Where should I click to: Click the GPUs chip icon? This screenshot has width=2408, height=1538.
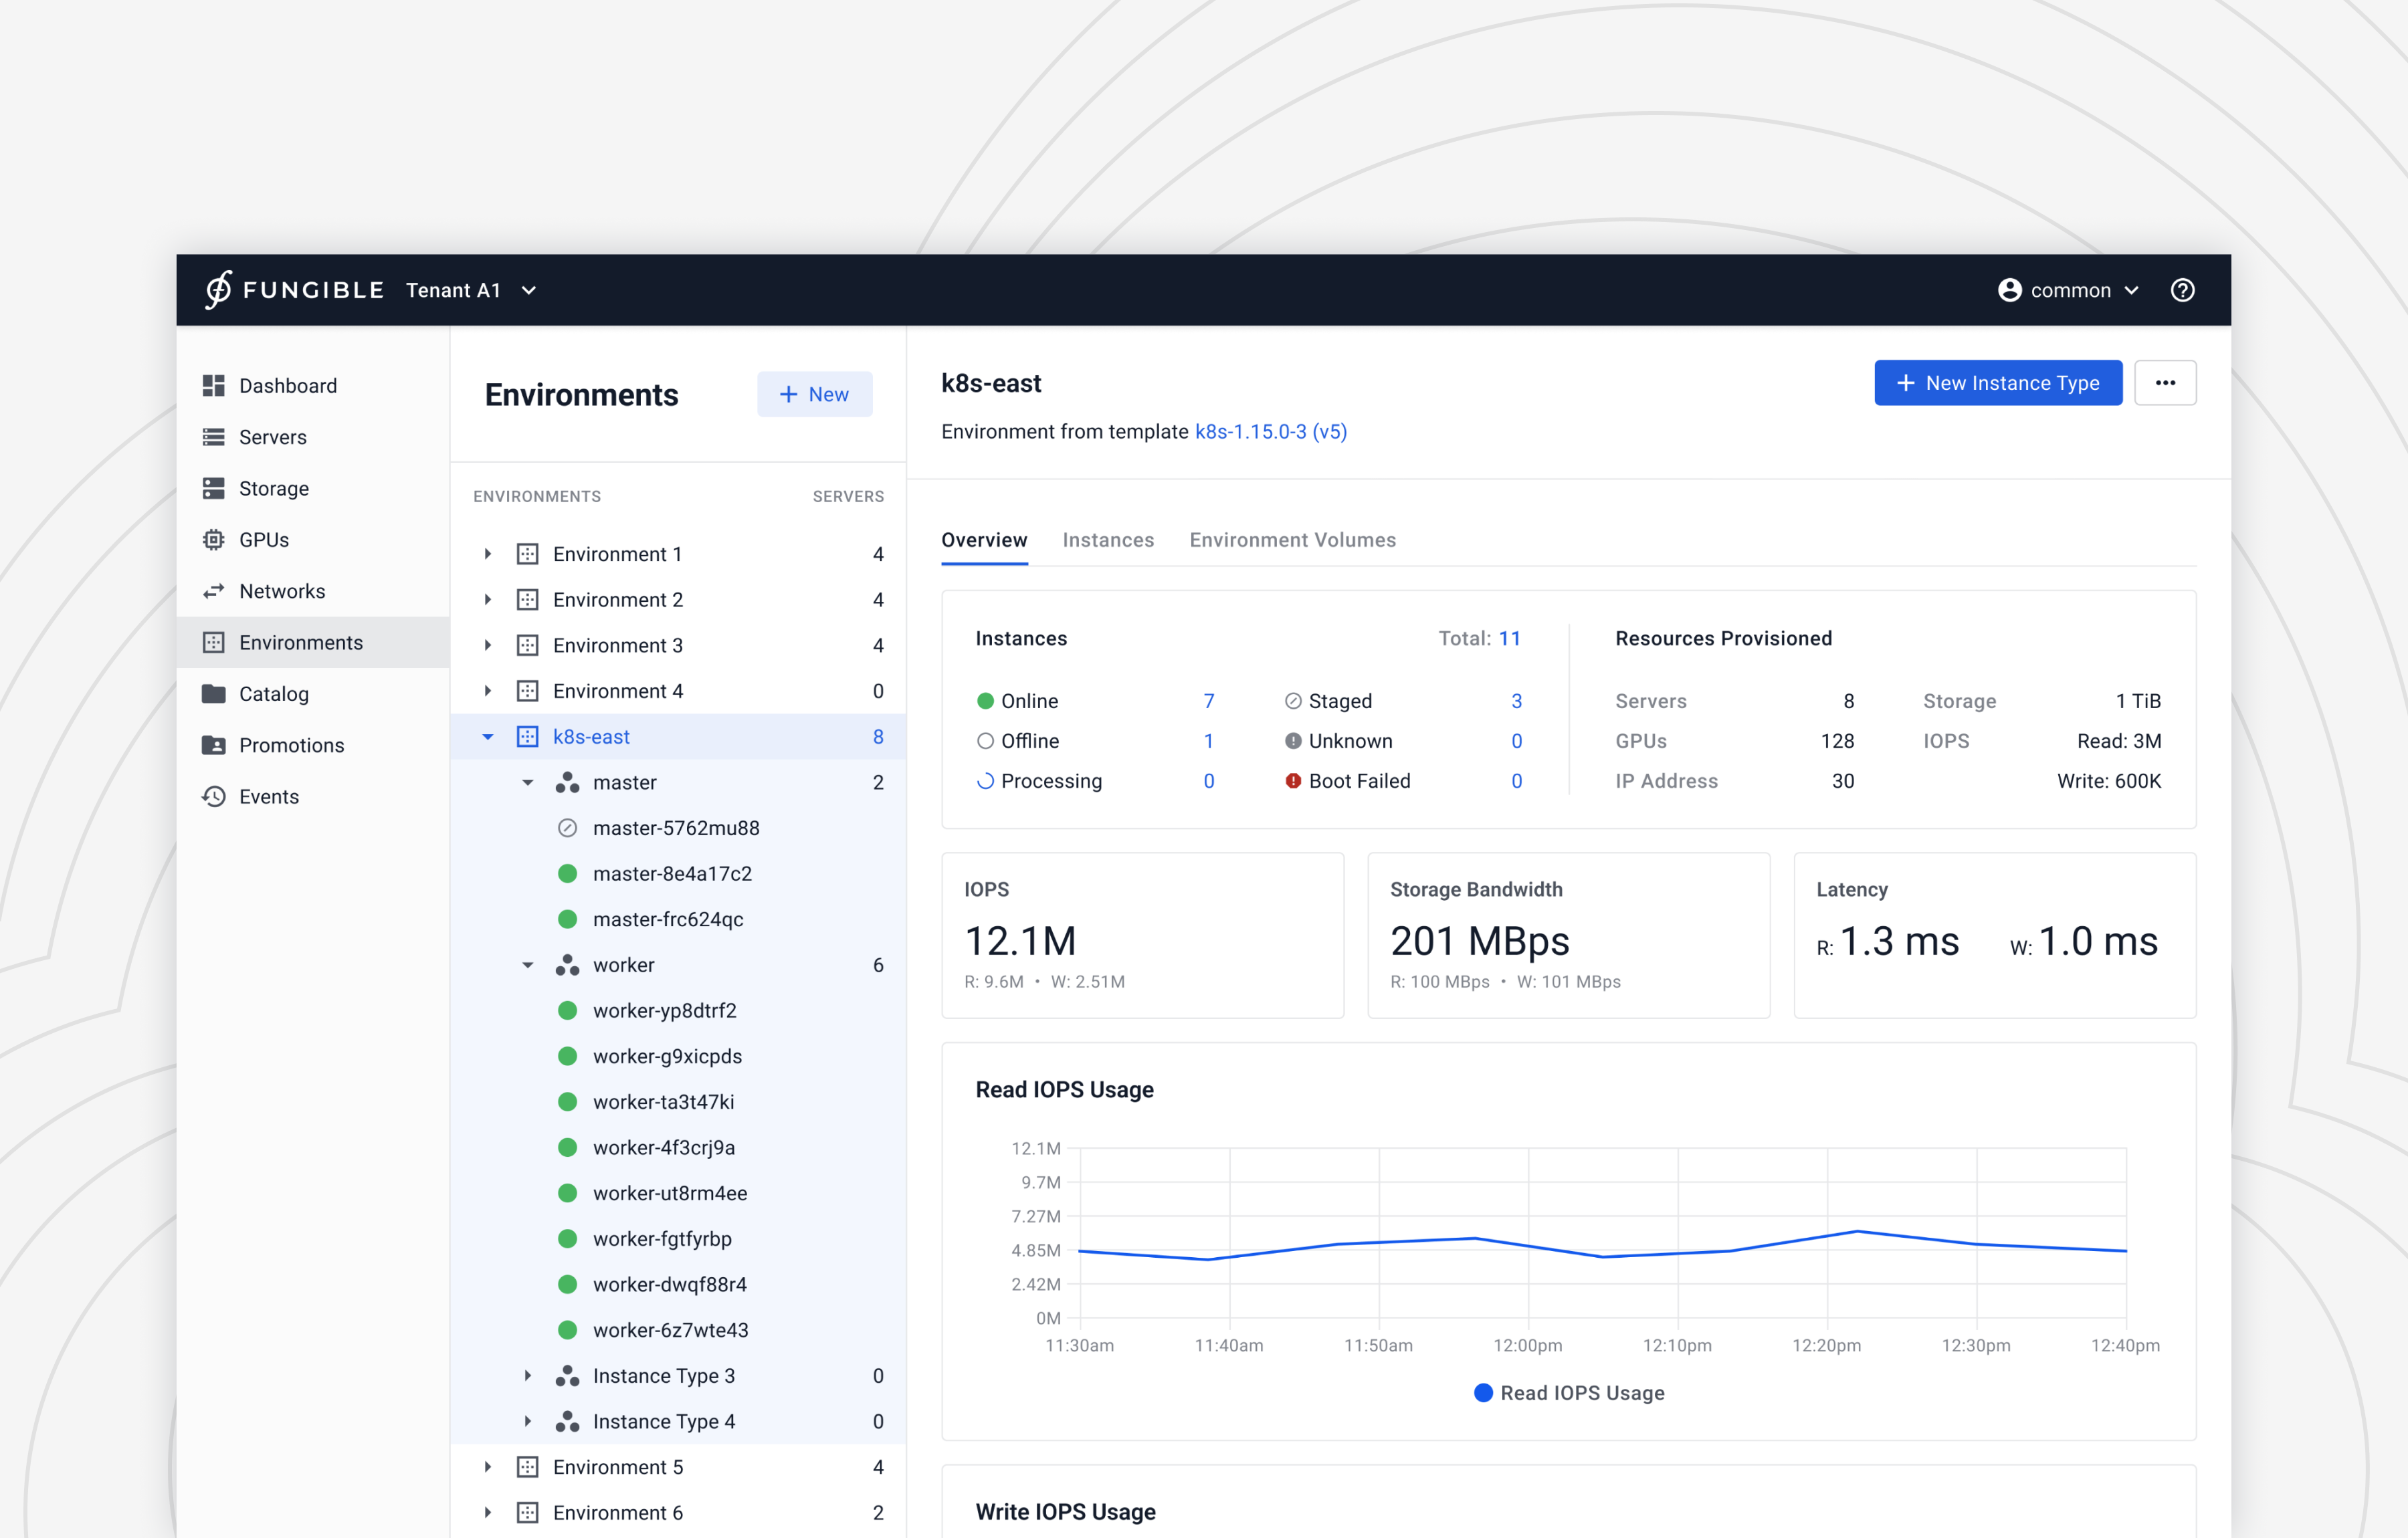213,540
